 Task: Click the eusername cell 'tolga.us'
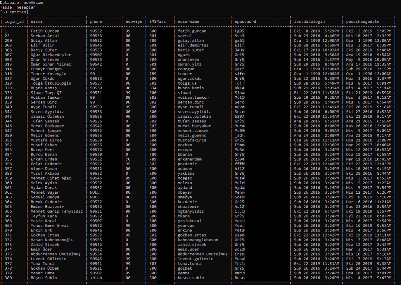click(187, 83)
